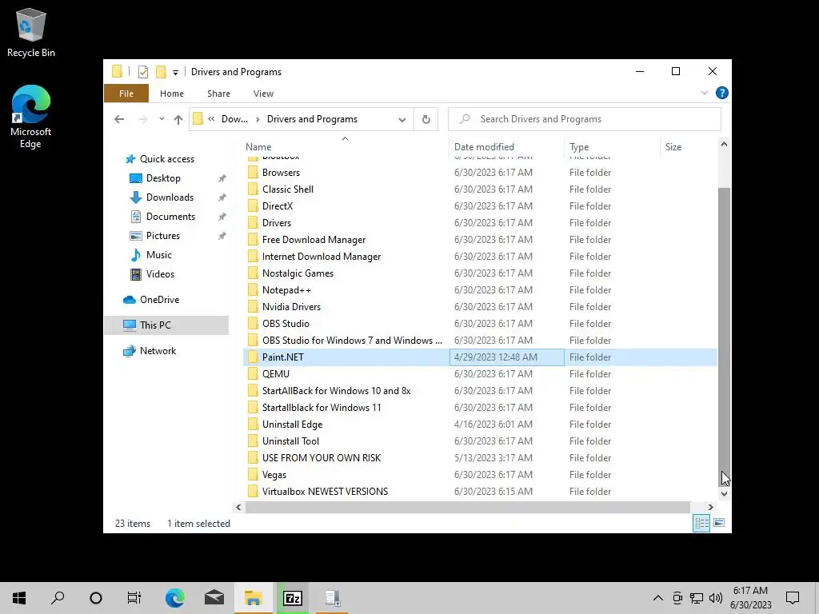Screen dimensions: 819x614
Task: Open Music in the navigation pane
Action: (159, 255)
